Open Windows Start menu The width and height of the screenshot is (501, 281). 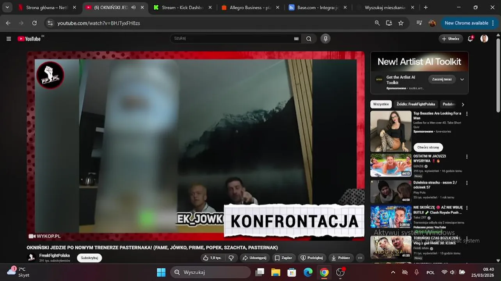[161, 272]
